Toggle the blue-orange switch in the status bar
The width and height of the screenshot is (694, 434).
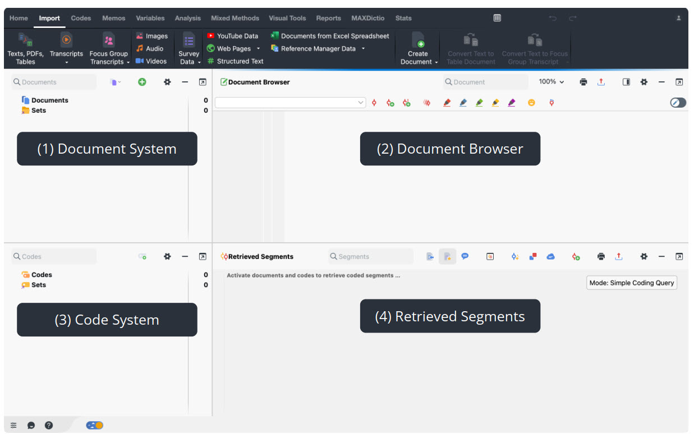(x=94, y=426)
